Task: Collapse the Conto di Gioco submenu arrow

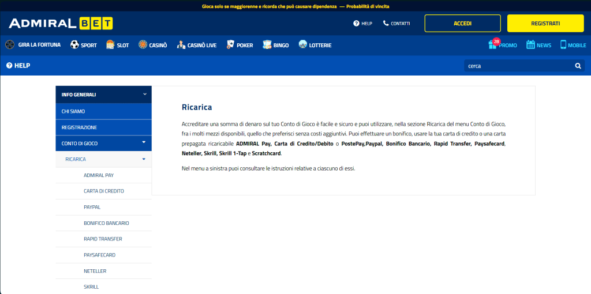Action: coord(144,142)
